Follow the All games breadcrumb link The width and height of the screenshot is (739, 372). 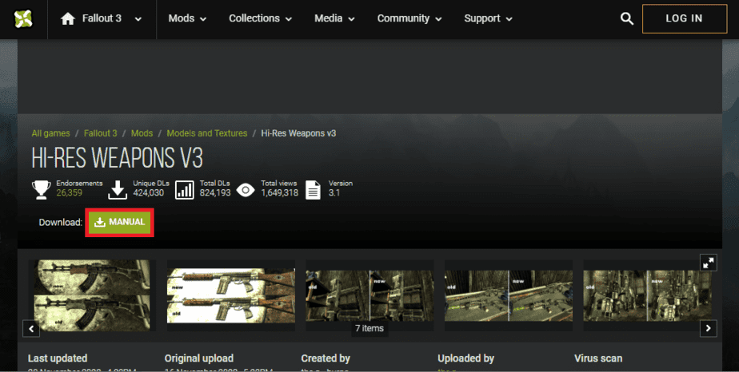[51, 133]
